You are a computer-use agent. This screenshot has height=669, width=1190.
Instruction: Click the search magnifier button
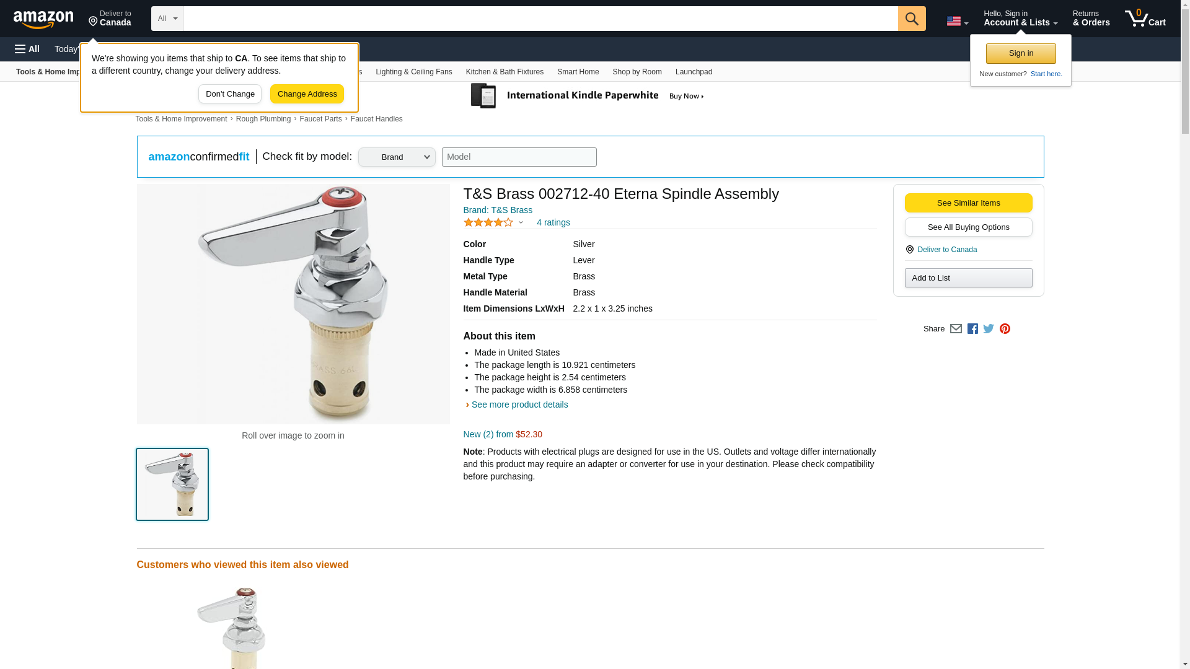pos(911,19)
